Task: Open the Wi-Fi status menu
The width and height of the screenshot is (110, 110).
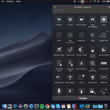Action: coord(95,1)
